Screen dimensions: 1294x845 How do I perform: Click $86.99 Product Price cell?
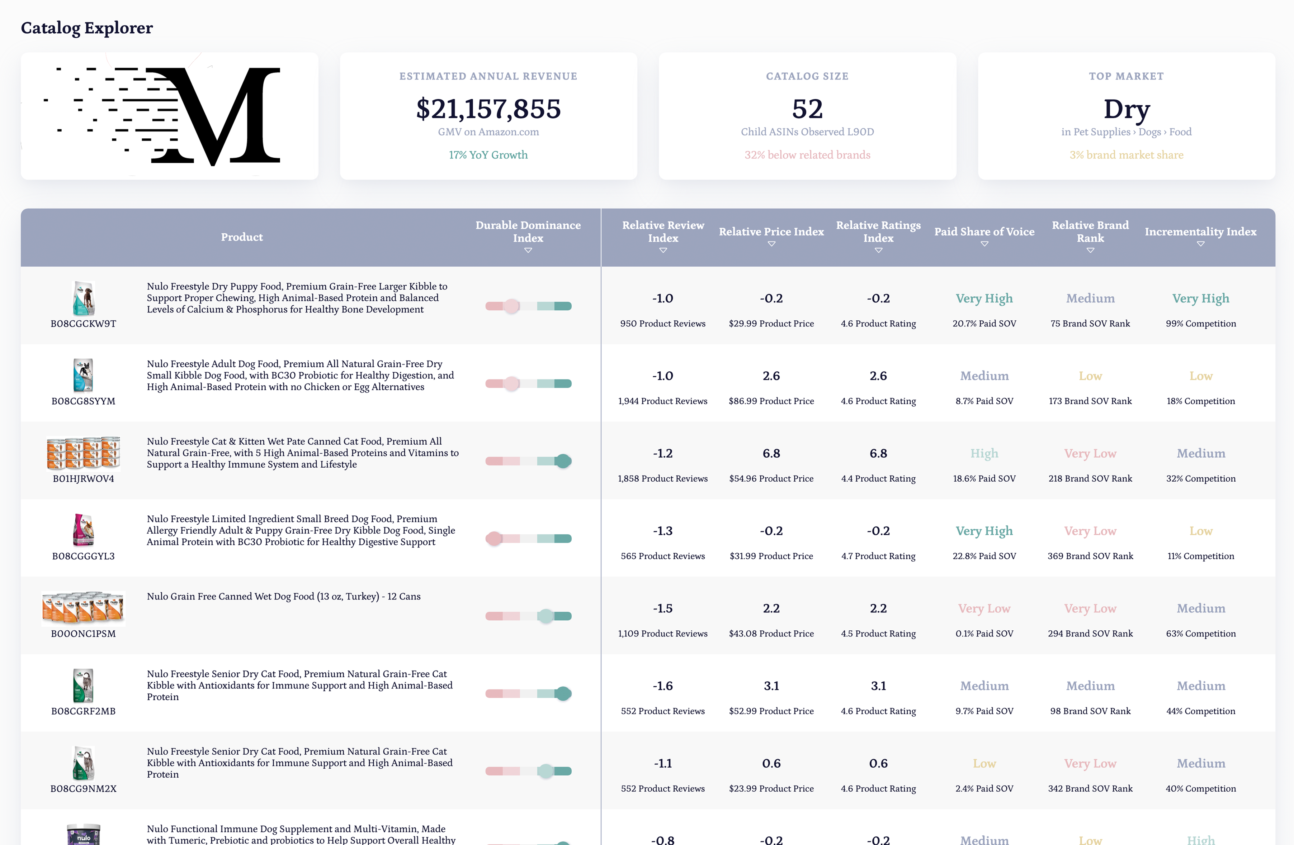coord(771,401)
